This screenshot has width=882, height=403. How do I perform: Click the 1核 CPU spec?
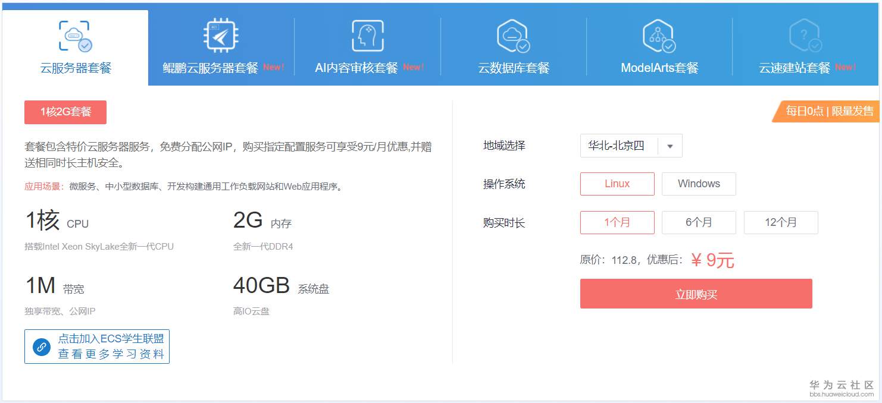[57, 221]
